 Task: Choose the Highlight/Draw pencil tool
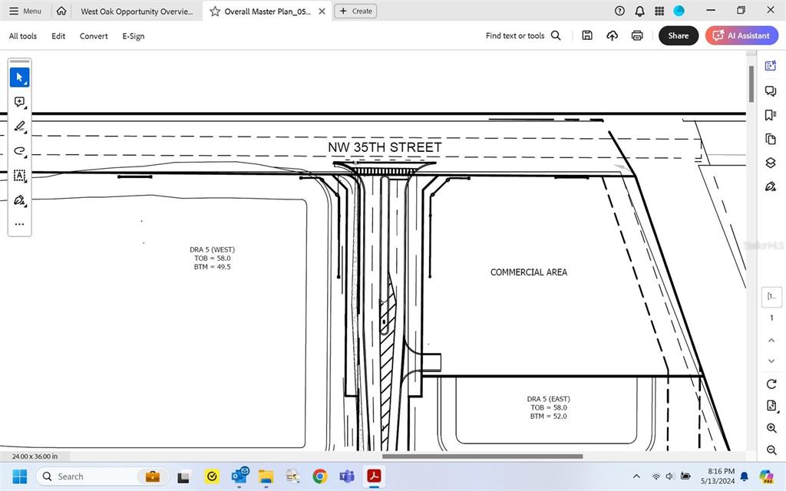tap(19, 127)
